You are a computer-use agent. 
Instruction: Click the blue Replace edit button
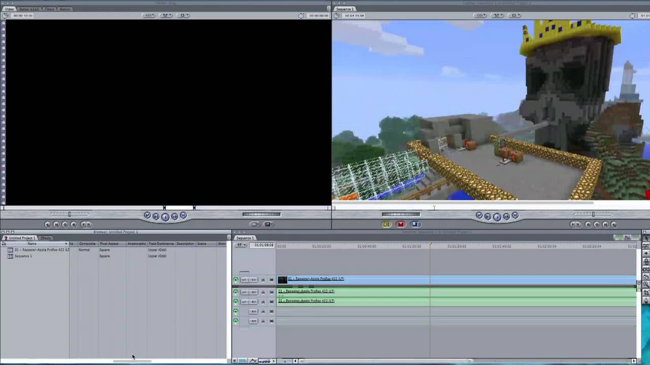point(415,224)
